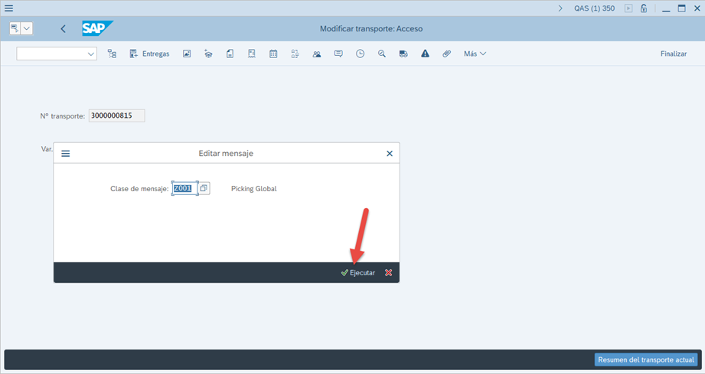Open the command field dropdown
This screenshot has width=705, height=374.
(91, 54)
